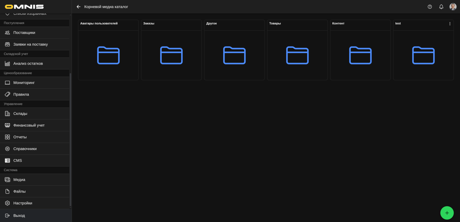Click the sidebar vertical scrollbar
This screenshot has width=460, height=222.
(x=70, y=141)
